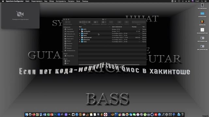Open Cinema 4D icon in the Dock
Screen dimensions: 209x117
coord(152,115)
